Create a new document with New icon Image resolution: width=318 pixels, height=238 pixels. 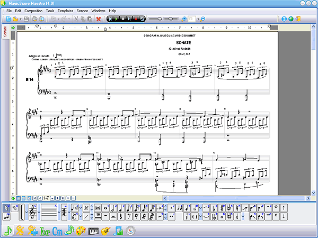[8, 19]
